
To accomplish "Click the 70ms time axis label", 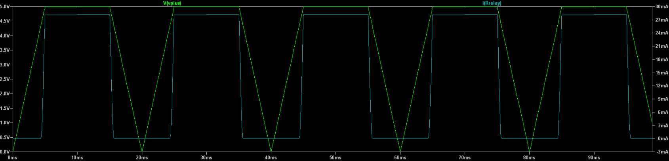I will point(465,157).
